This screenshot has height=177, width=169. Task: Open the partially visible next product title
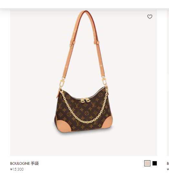pyautogui.click(x=168, y=163)
